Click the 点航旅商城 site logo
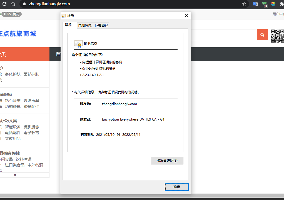Image resolution: width=284 pixels, height=200 pixels. tap(18, 34)
